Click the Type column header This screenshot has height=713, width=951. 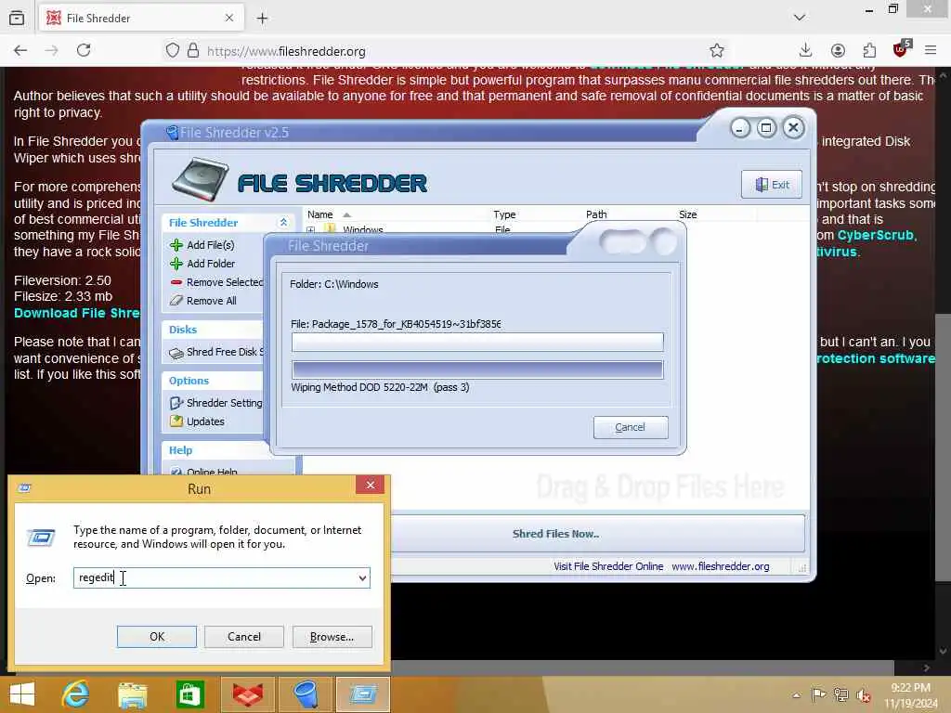click(504, 214)
